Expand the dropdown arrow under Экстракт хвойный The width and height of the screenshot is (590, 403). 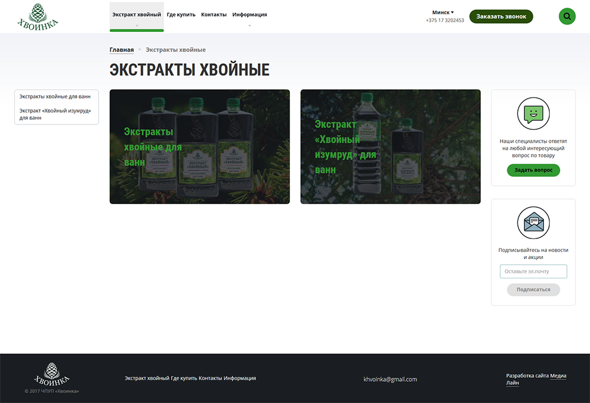(137, 26)
